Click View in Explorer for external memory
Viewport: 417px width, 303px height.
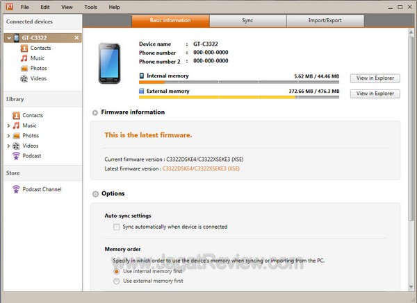(x=375, y=93)
